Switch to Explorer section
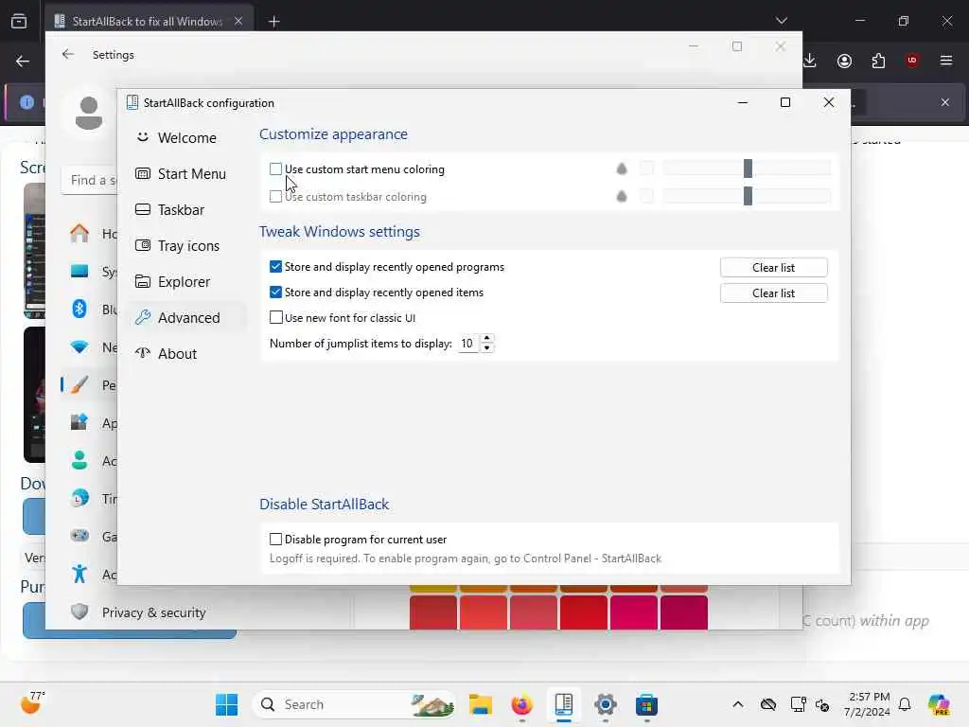The image size is (969, 727). (186, 281)
